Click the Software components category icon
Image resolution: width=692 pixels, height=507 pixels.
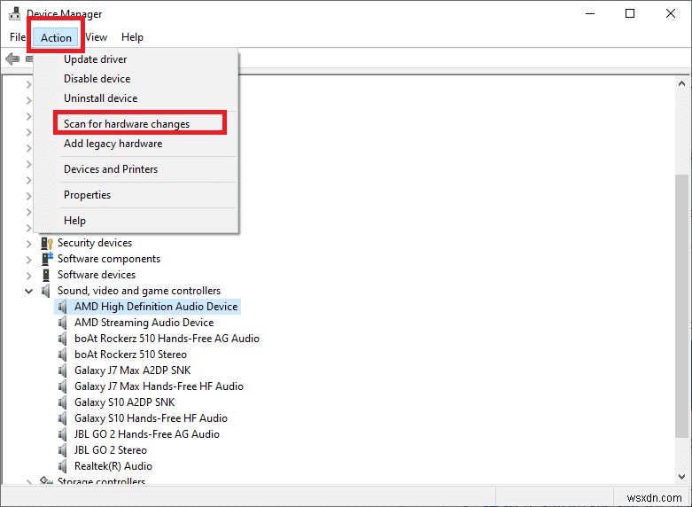(x=47, y=259)
